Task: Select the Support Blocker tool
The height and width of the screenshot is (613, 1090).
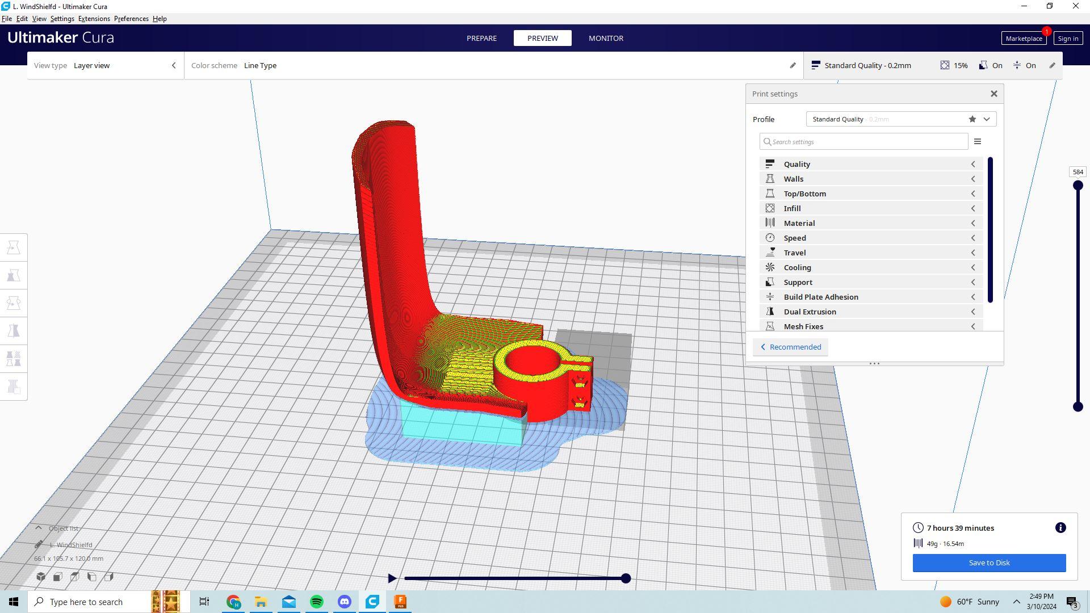Action: click(x=14, y=387)
